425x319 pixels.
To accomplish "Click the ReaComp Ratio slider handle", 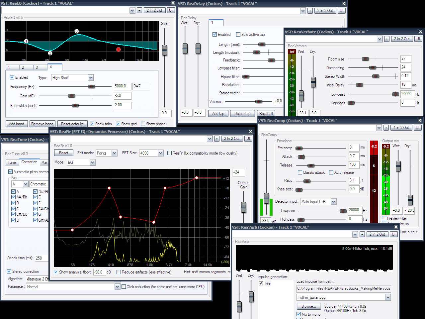I will click(x=307, y=181).
